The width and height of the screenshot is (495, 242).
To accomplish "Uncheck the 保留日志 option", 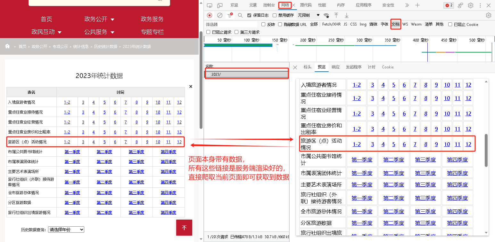I will (249, 15).
